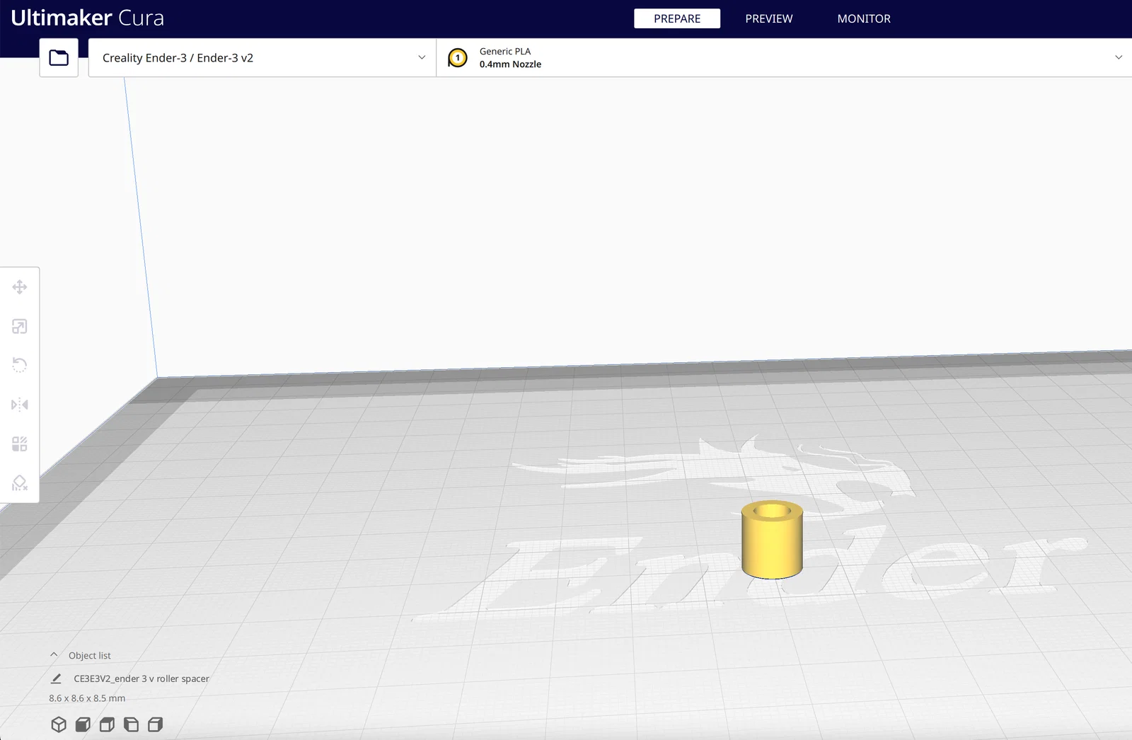The height and width of the screenshot is (740, 1132).
Task: Click the 0.4mm Nozzle label
Action: click(x=510, y=64)
